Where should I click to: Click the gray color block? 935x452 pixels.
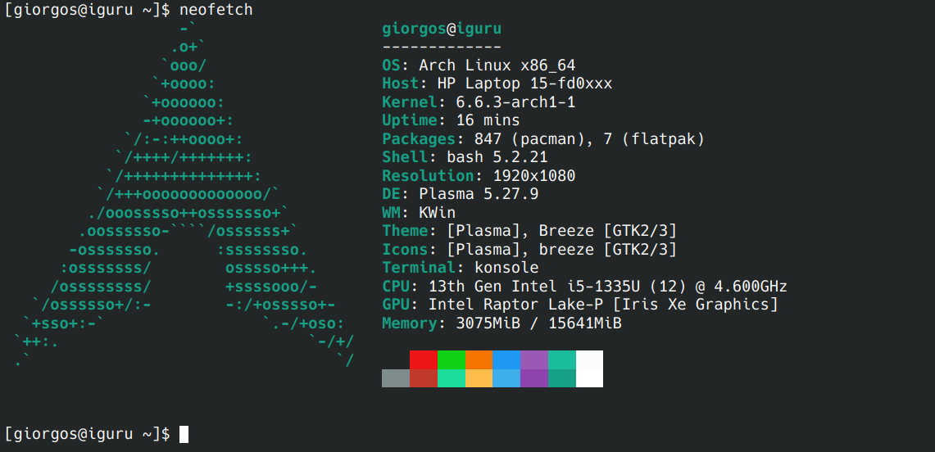tap(395, 378)
